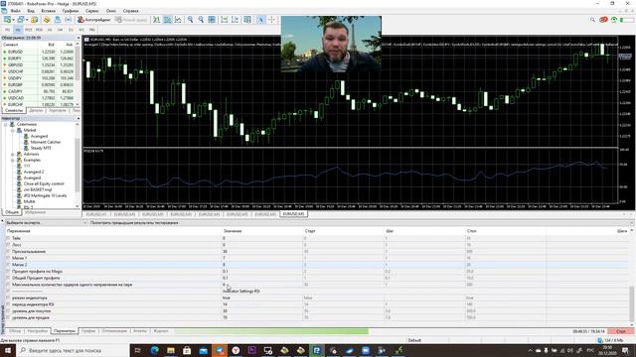Image resolution: width=636 pixels, height=357 pixels.
Task: Click the New Chart toolbar icon
Action: coord(7,20)
